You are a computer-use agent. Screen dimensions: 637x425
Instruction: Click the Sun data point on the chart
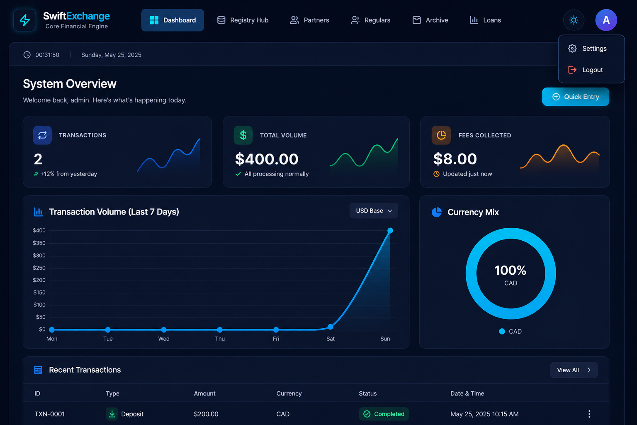[x=390, y=230]
